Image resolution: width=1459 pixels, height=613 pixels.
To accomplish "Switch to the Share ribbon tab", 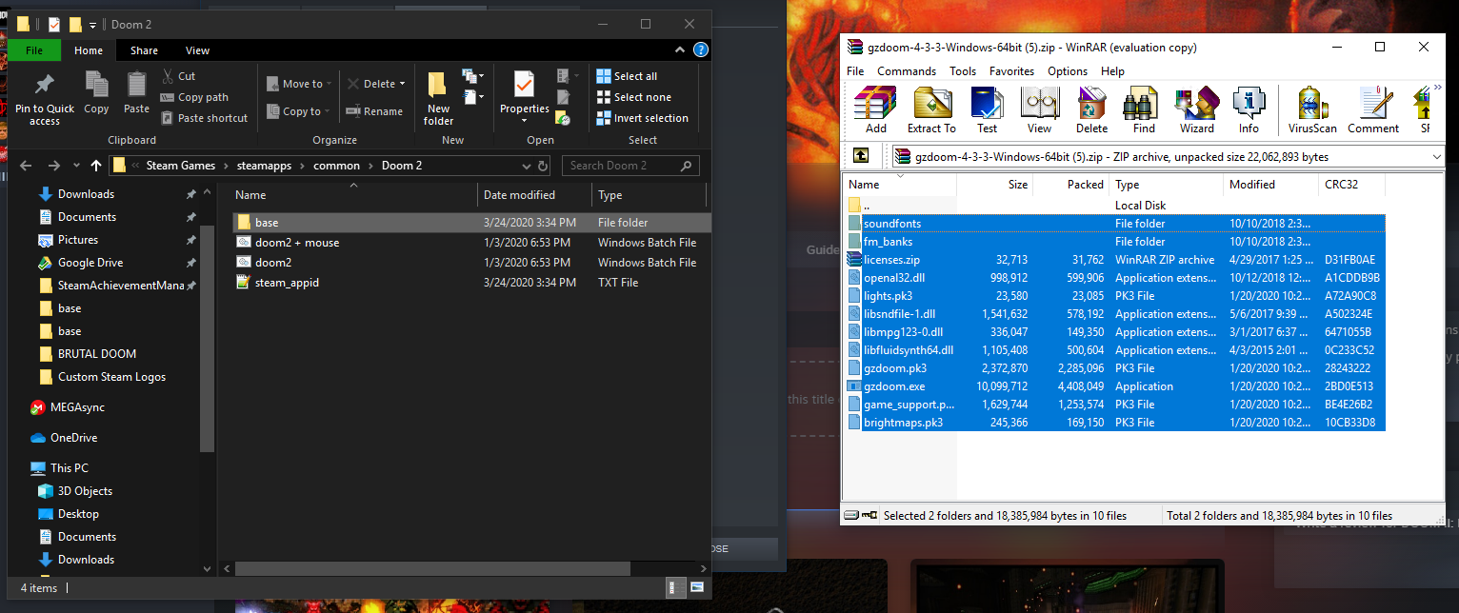I will pos(145,50).
